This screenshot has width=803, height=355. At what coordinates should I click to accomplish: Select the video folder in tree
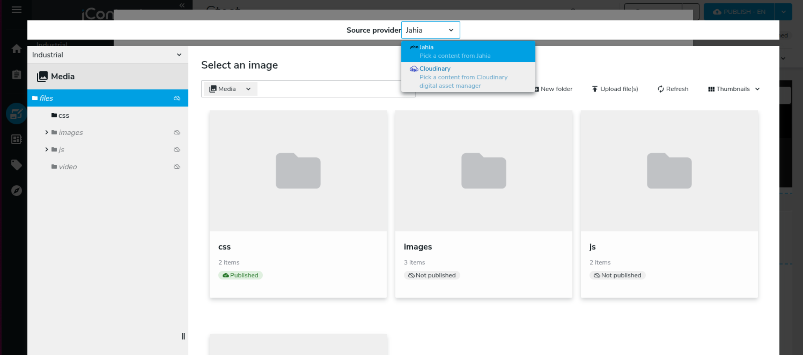(x=68, y=167)
